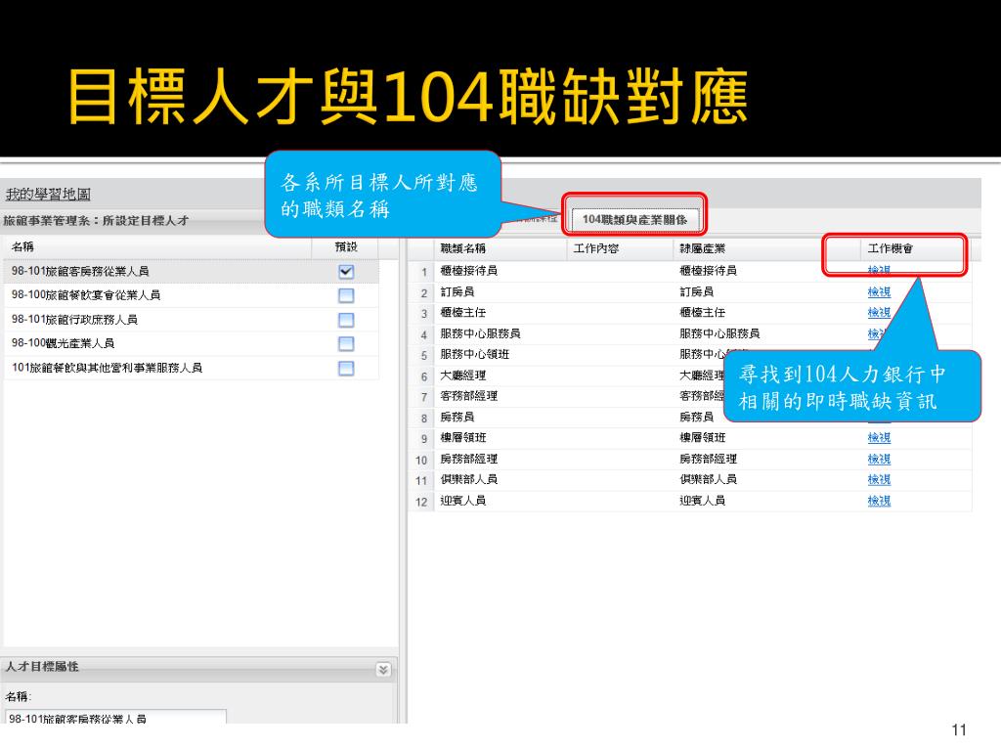Select 98-101旅館客房務從業人員 list row
This screenshot has height=751, width=1001.
[192, 272]
